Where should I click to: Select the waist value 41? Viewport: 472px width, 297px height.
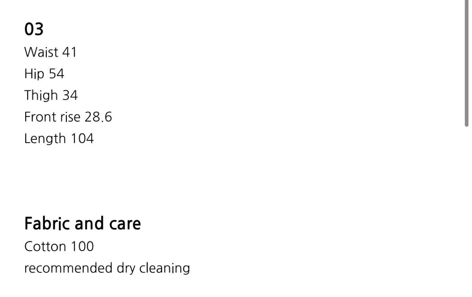point(69,52)
